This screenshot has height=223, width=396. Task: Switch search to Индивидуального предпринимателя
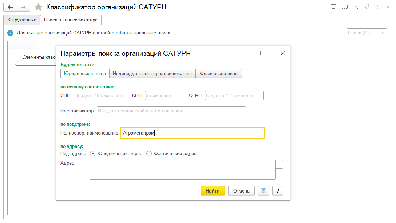click(152, 74)
